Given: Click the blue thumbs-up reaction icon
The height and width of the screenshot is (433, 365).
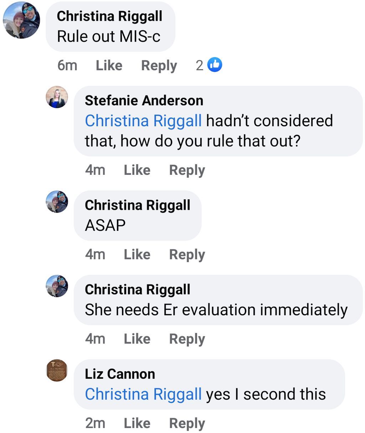Looking at the screenshot, I should (x=215, y=65).
